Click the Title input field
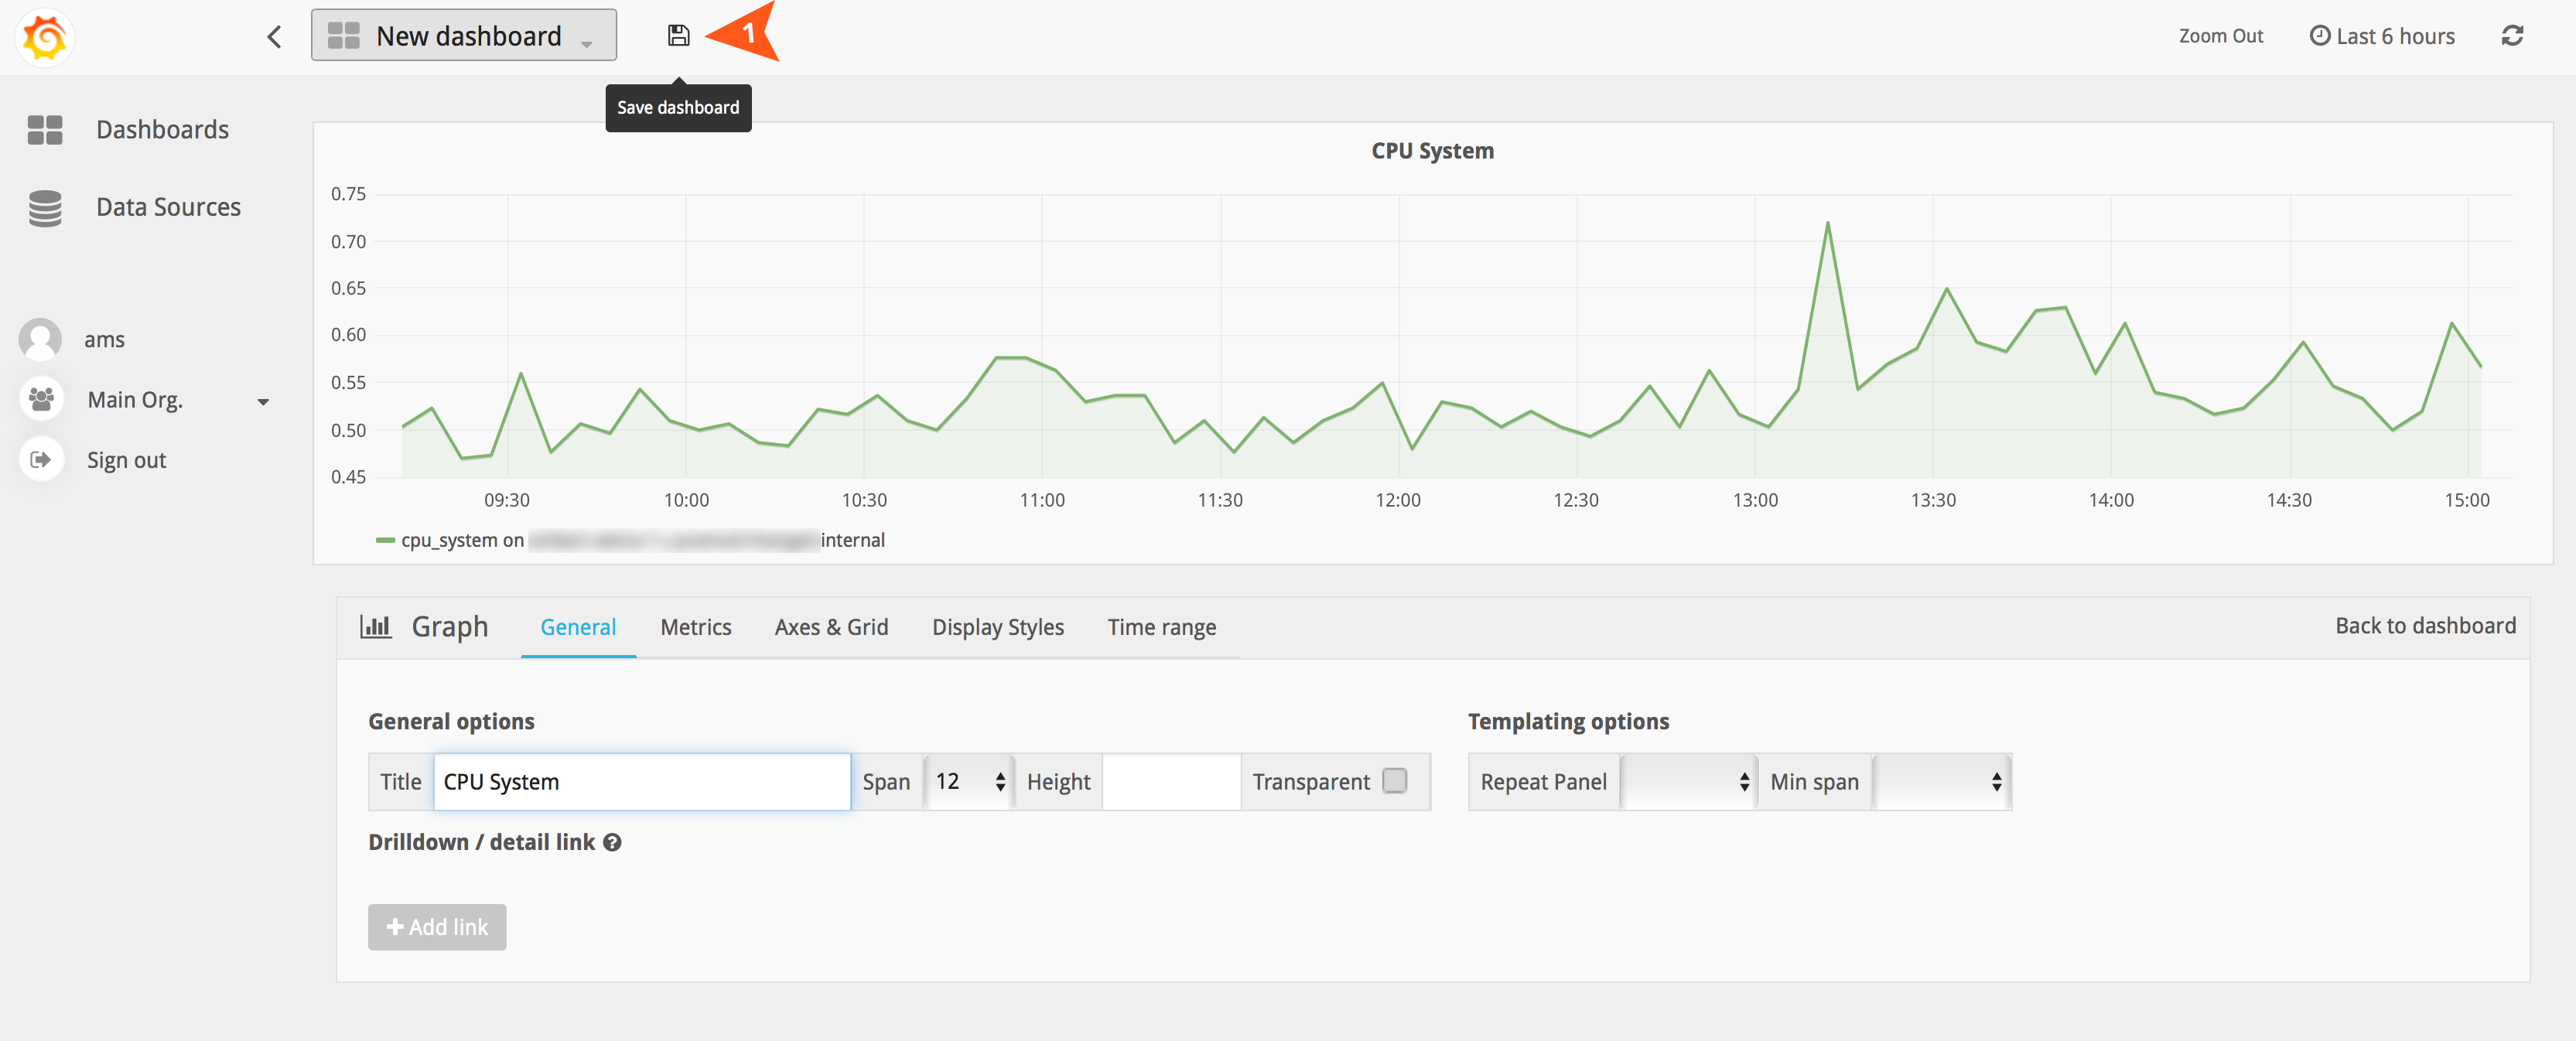This screenshot has height=1041, width=2576. click(x=641, y=782)
